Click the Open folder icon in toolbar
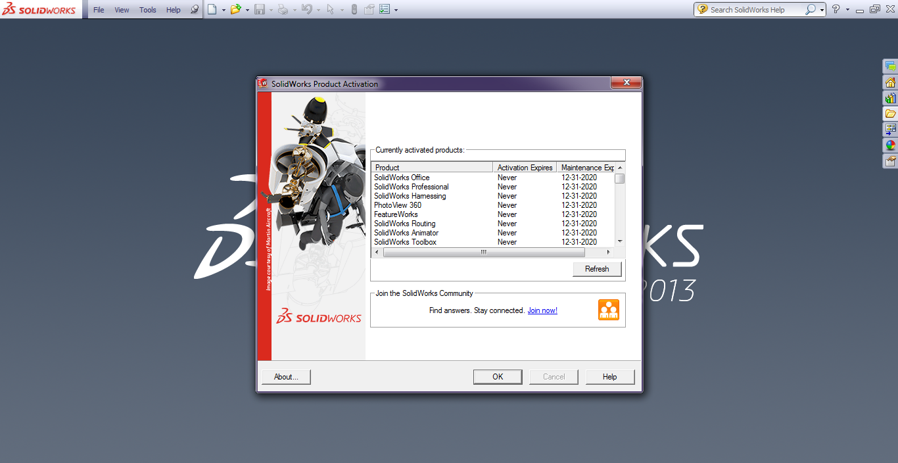This screenshot has height=463, width=898. (235, 9)
